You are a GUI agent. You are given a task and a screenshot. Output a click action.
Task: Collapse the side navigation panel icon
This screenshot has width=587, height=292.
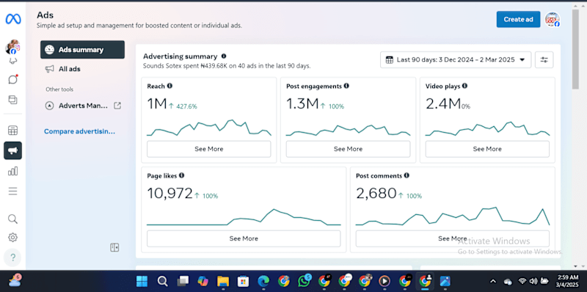(114, 247)
